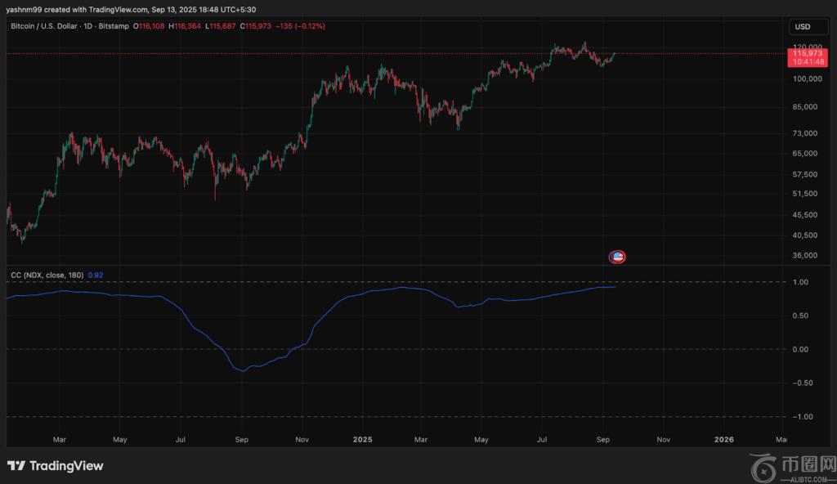
Task: Click the TradingView logo icon
Action: (16, 466)
